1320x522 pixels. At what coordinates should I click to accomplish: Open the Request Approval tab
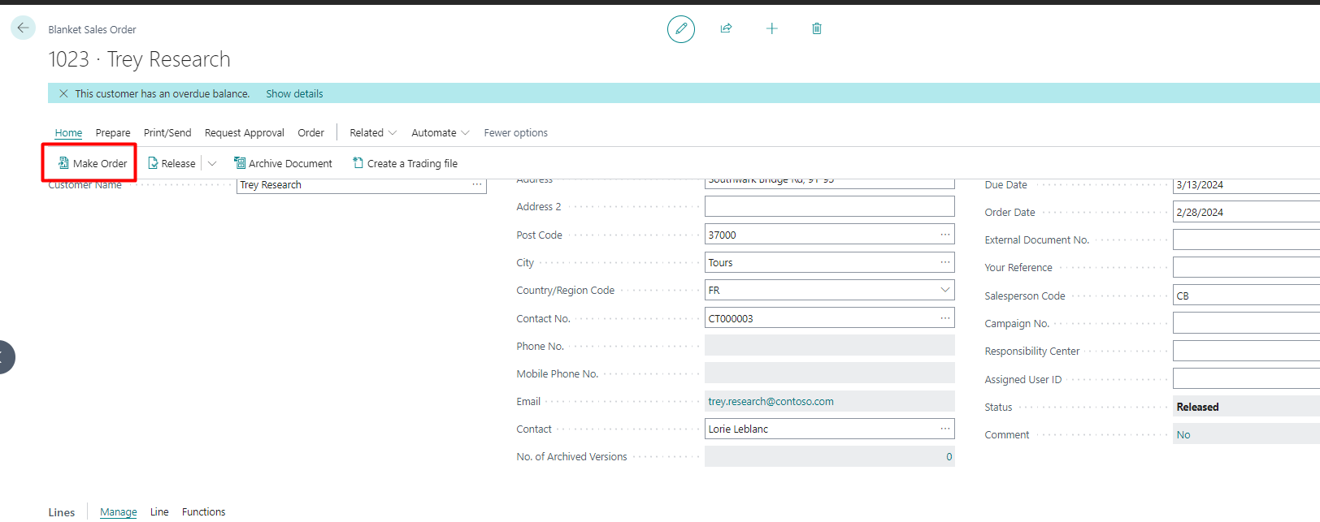click(x=244, y=132)
